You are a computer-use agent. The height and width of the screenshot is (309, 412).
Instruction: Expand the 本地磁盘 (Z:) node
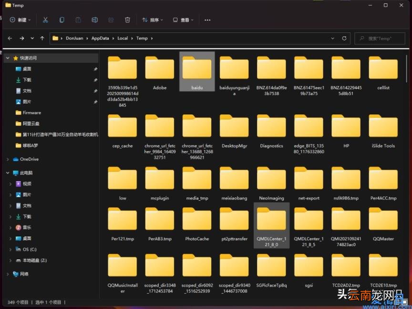point(10,261)
